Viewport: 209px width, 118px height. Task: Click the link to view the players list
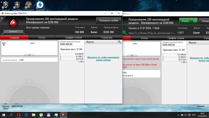[103, 59]
